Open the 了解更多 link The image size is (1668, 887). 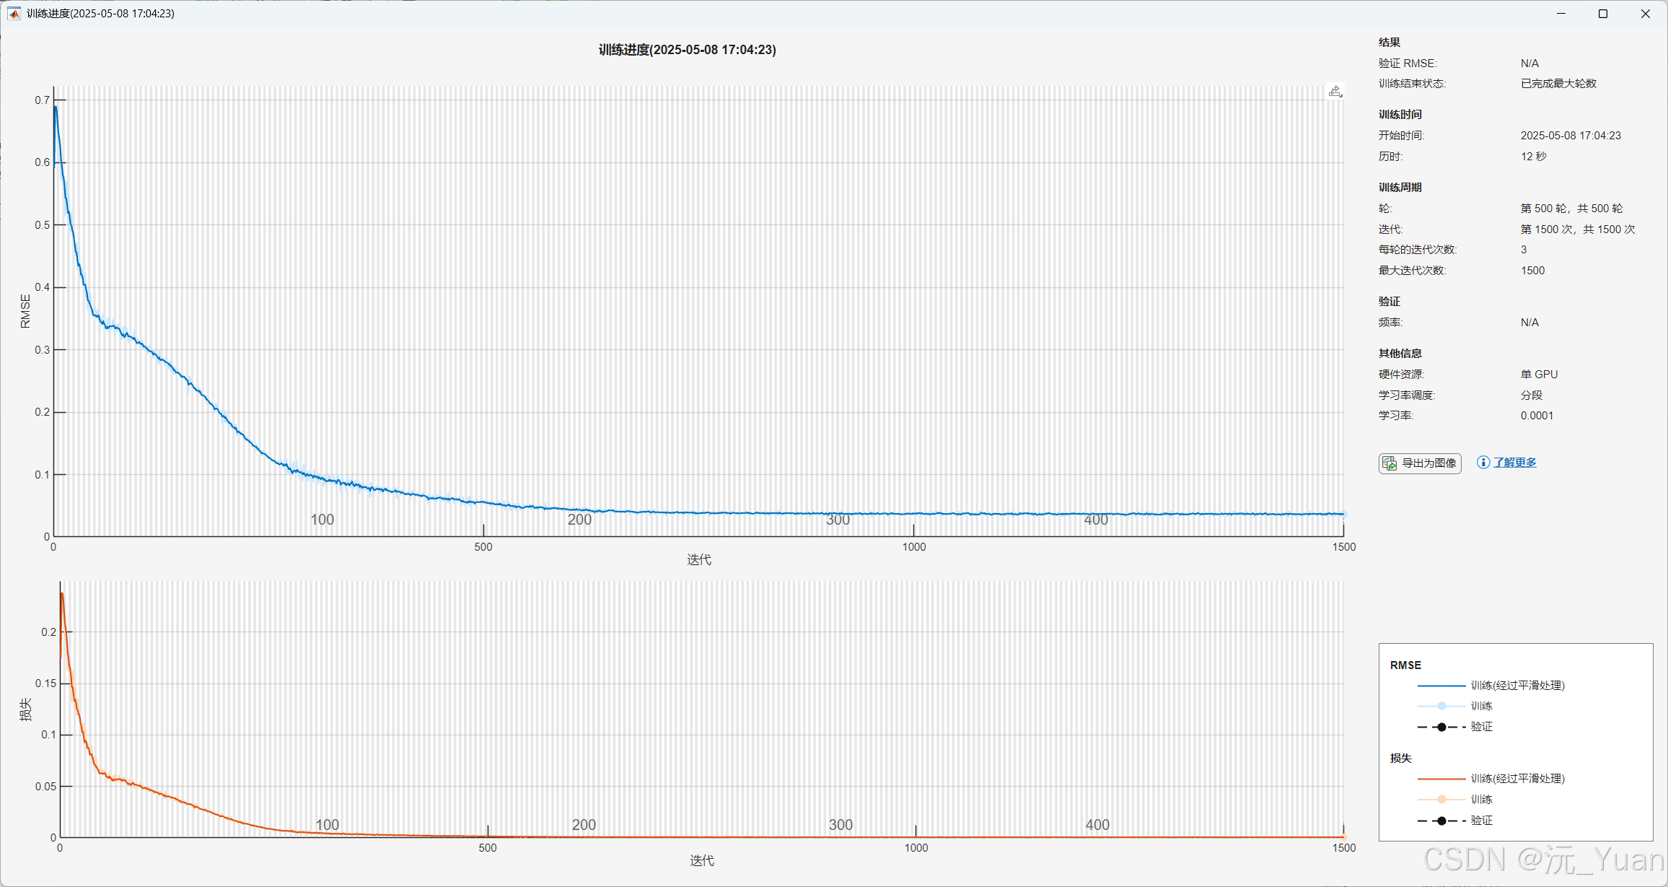click(1514, 463)
